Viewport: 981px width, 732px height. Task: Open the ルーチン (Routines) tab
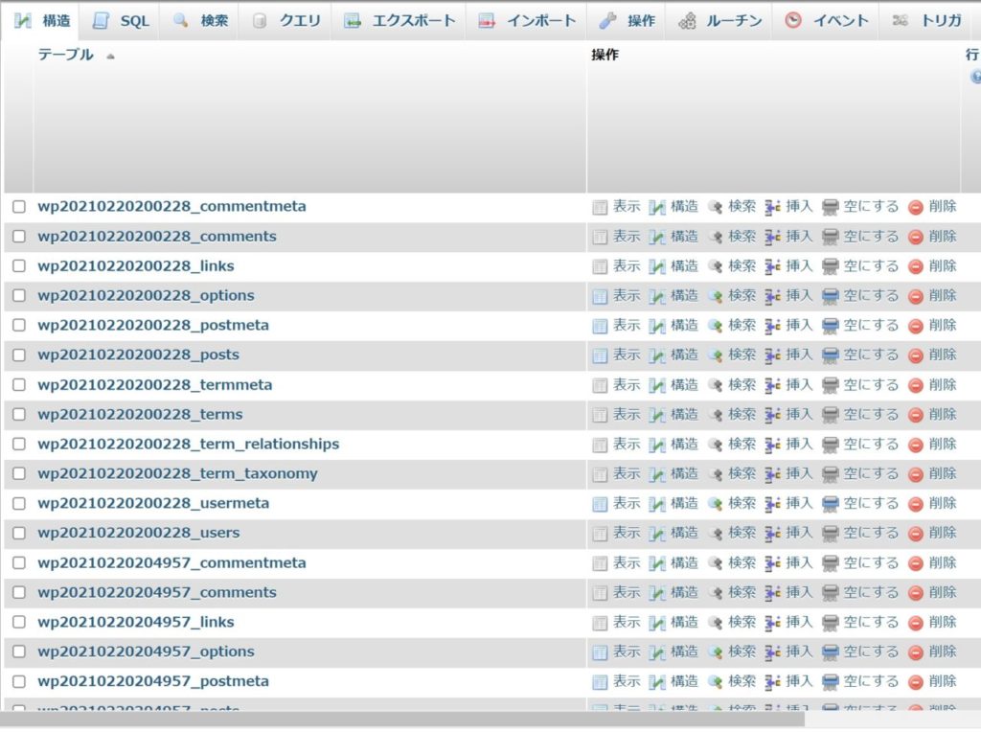pyautogui.click(x=719, y=21)
